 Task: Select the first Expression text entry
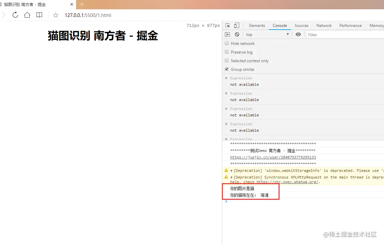[241, 78]
